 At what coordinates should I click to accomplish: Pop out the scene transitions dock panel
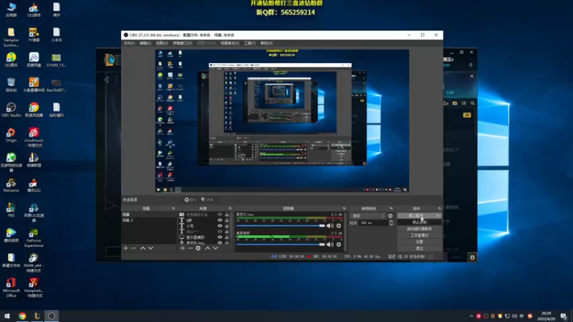click(391, 208)
